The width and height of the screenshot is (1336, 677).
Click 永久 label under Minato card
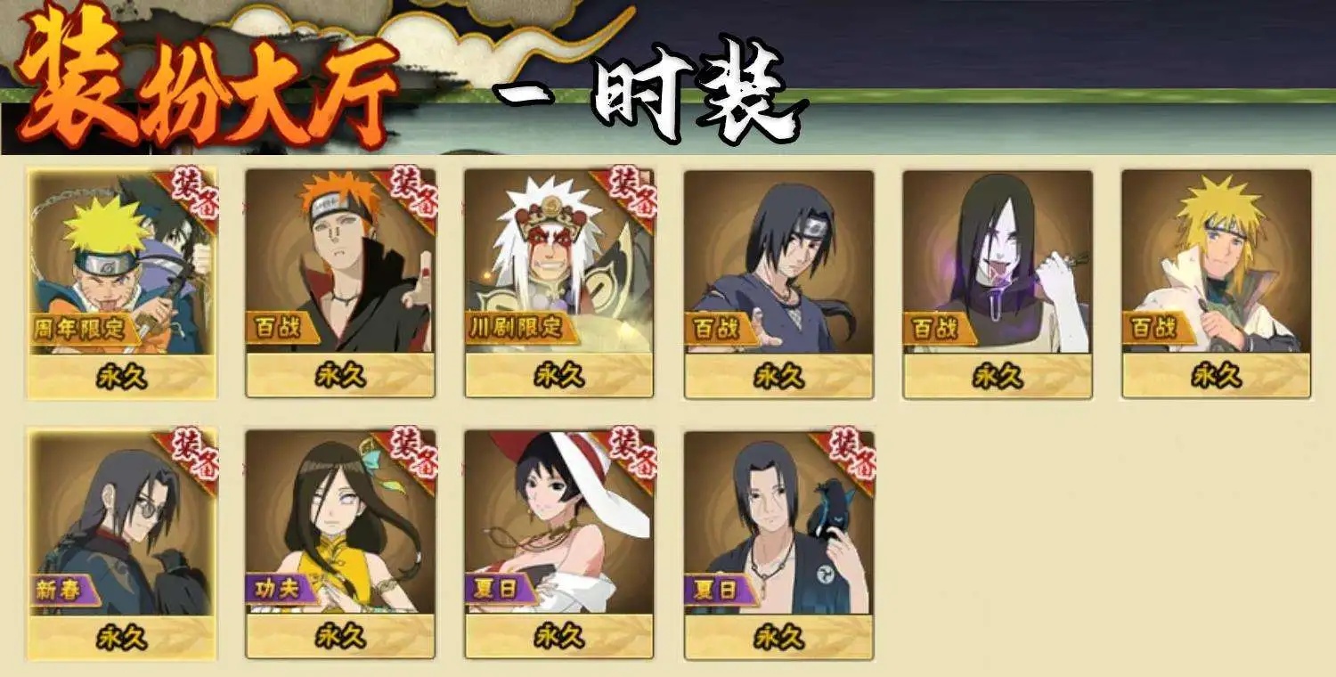point(1217,376)
